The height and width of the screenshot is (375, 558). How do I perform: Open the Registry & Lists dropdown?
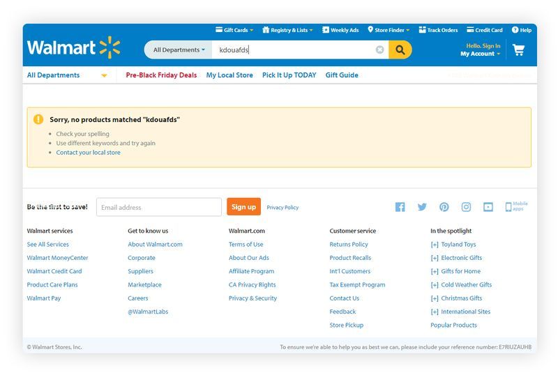[287, 30]
